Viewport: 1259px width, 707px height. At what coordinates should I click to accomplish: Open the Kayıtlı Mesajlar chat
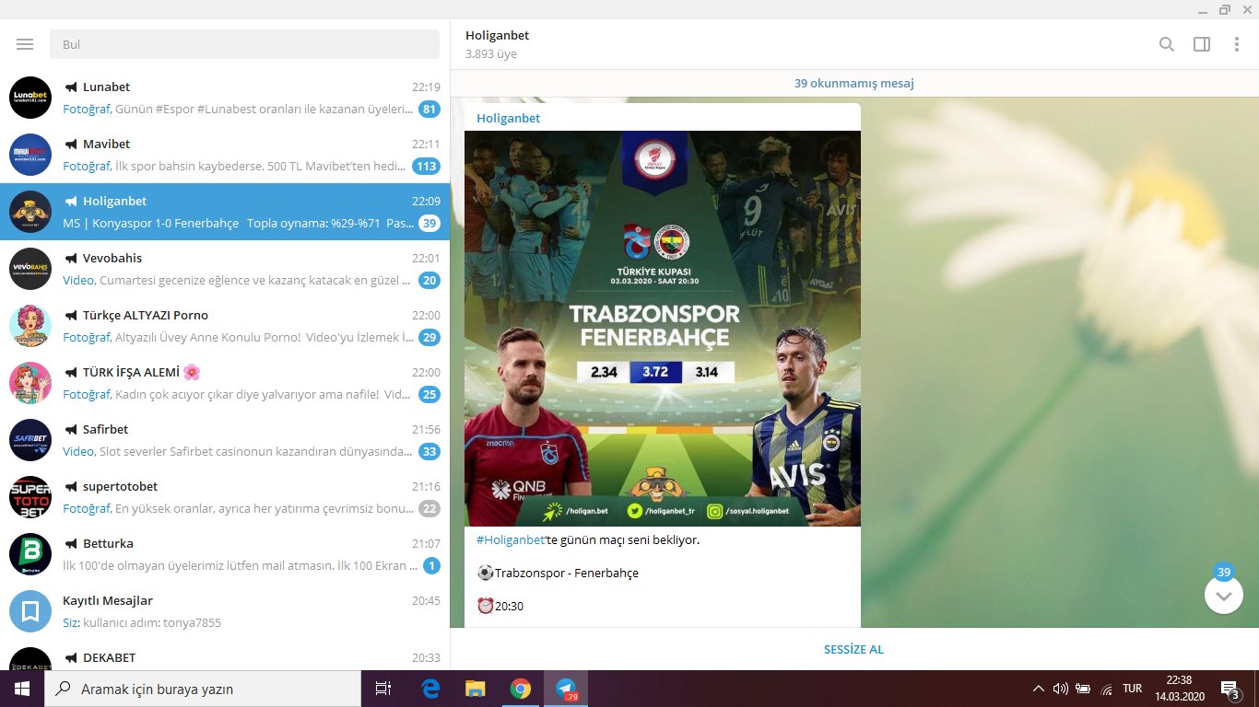[x=225, y=611]
